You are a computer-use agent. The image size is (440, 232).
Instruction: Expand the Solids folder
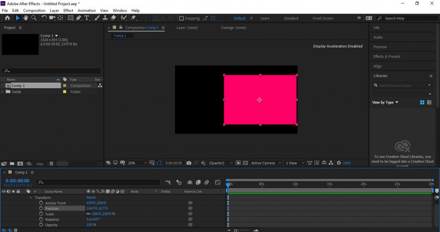click(x=2, y=92)
